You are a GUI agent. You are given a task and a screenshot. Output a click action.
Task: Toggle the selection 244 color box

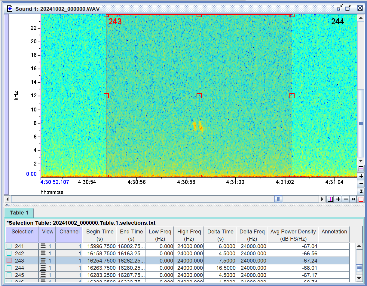[x=9, y=268]
